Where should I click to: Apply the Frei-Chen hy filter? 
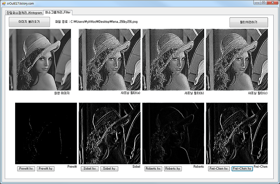242,169
